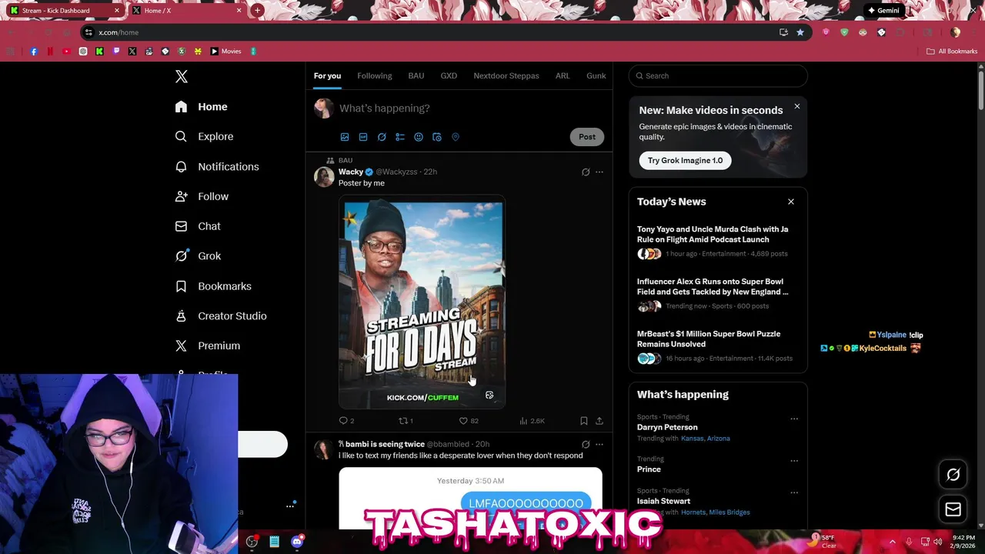The height and width of the screenshot is (554, 985).
Task: Click the Search box on X
Action: coord(718,75)
